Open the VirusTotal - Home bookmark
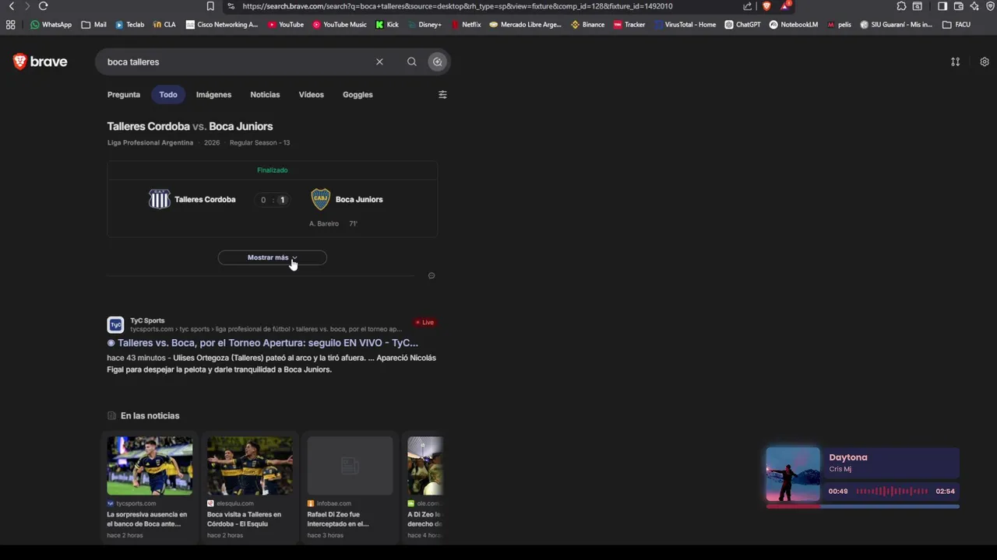The width and height of the screenshot is (997, 560). pyautogui.click(x=685, y=24)
